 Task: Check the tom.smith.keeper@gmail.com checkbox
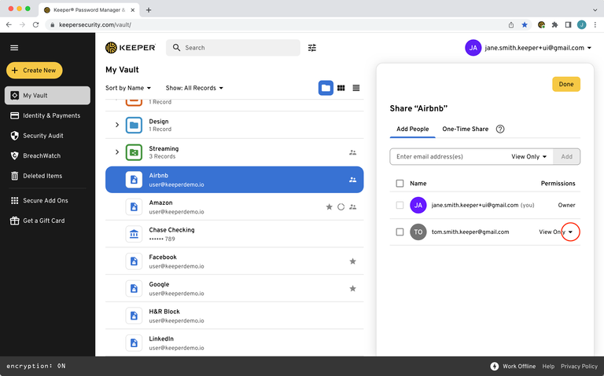400,232
